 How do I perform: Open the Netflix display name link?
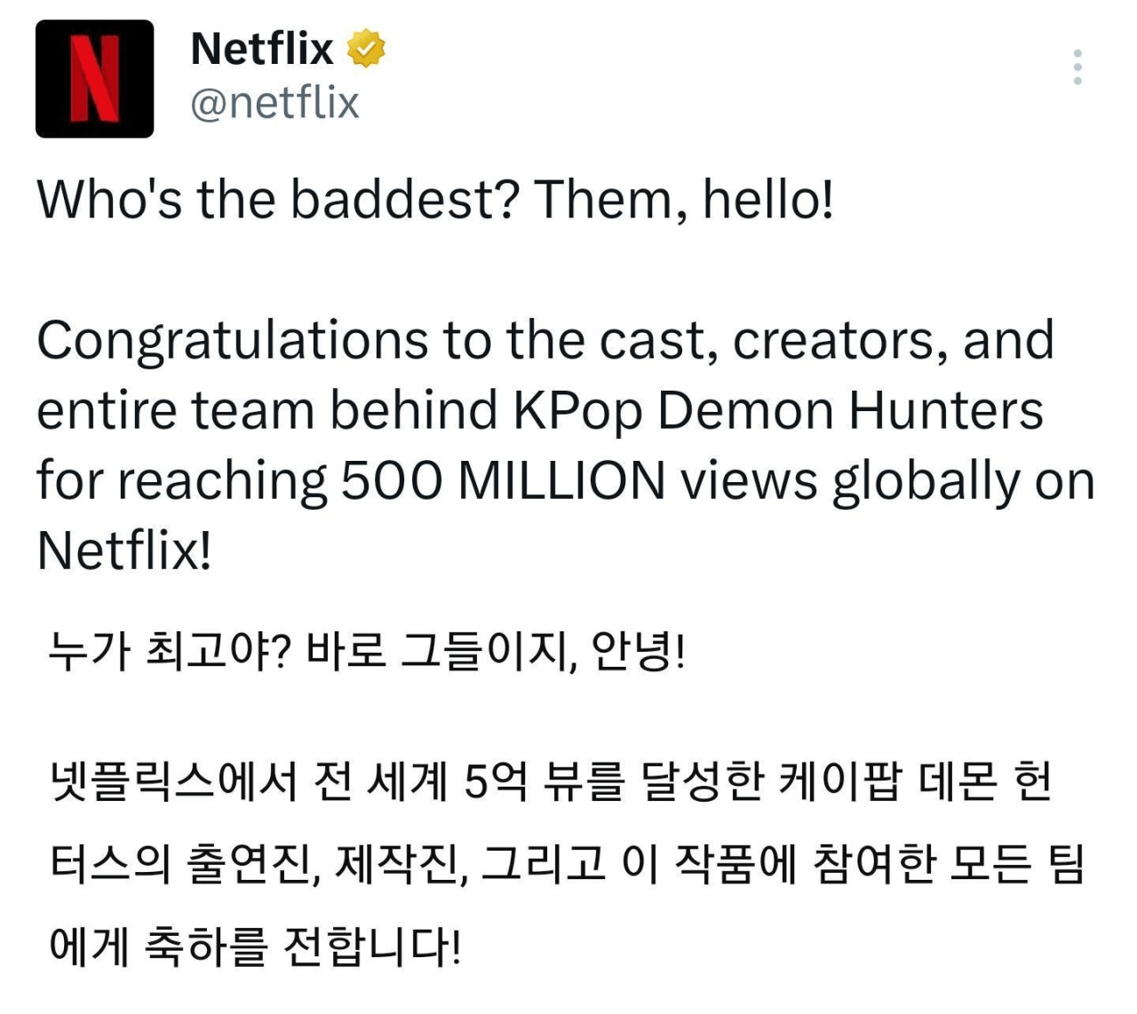click(x=262, y=49)
